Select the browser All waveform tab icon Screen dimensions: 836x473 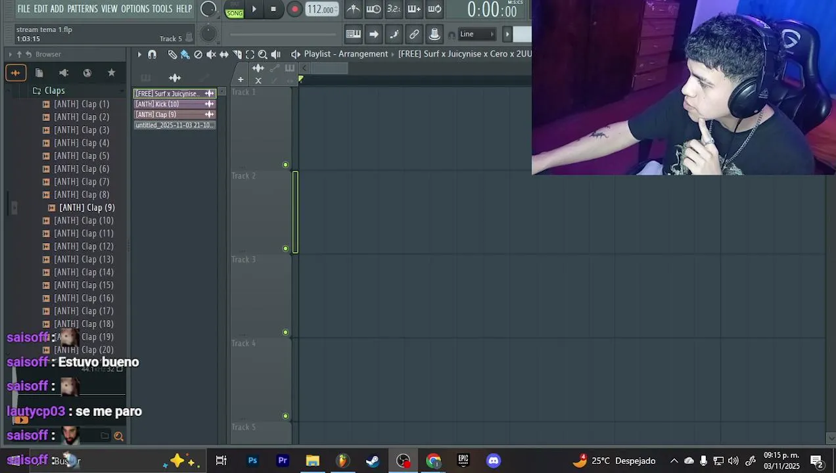(15, 73)
